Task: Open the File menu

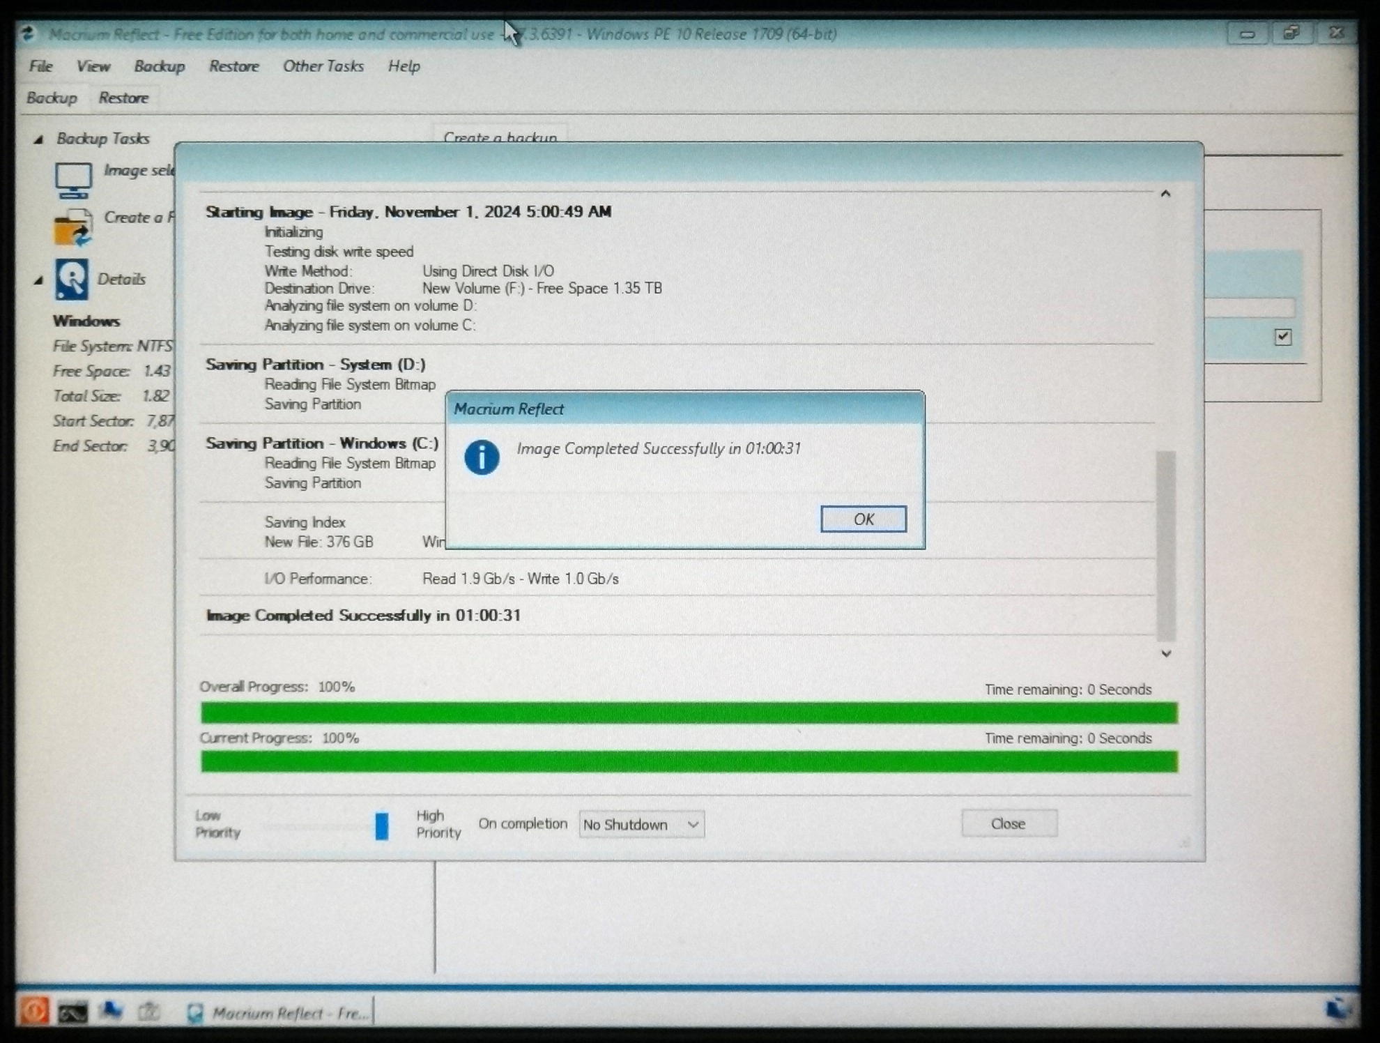Action: click(41, 66)
